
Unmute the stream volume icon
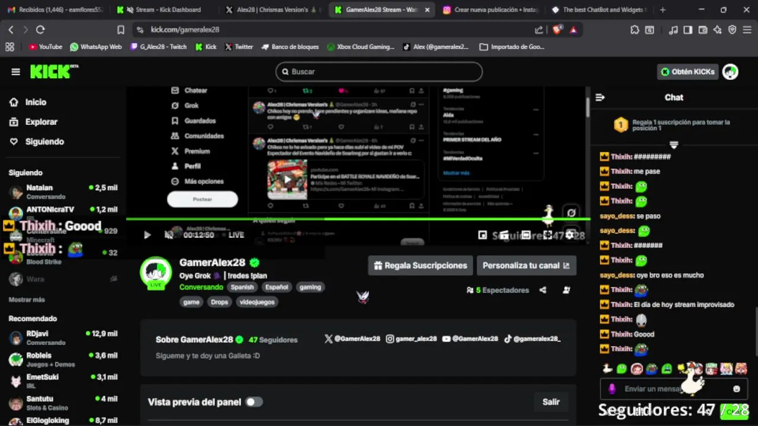169,235
